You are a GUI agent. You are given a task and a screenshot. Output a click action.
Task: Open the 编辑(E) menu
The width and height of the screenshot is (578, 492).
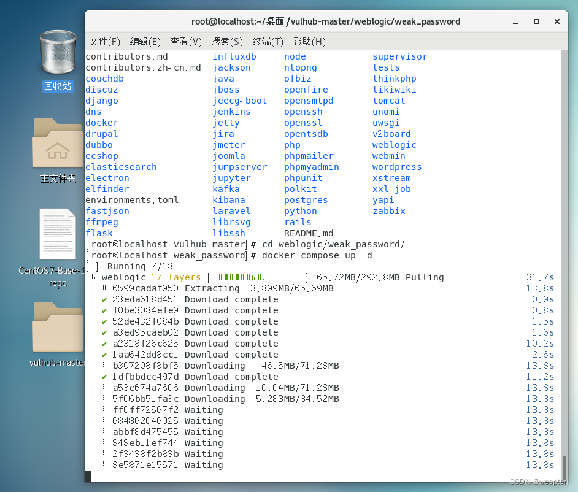(145, 41)
